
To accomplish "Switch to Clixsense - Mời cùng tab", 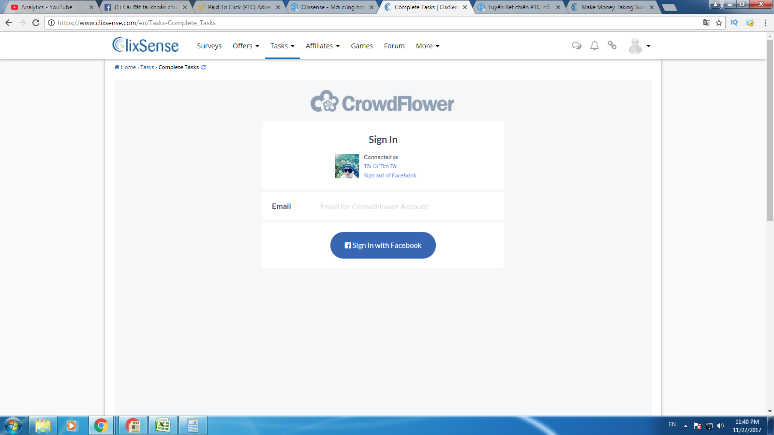I will (333, 7).
